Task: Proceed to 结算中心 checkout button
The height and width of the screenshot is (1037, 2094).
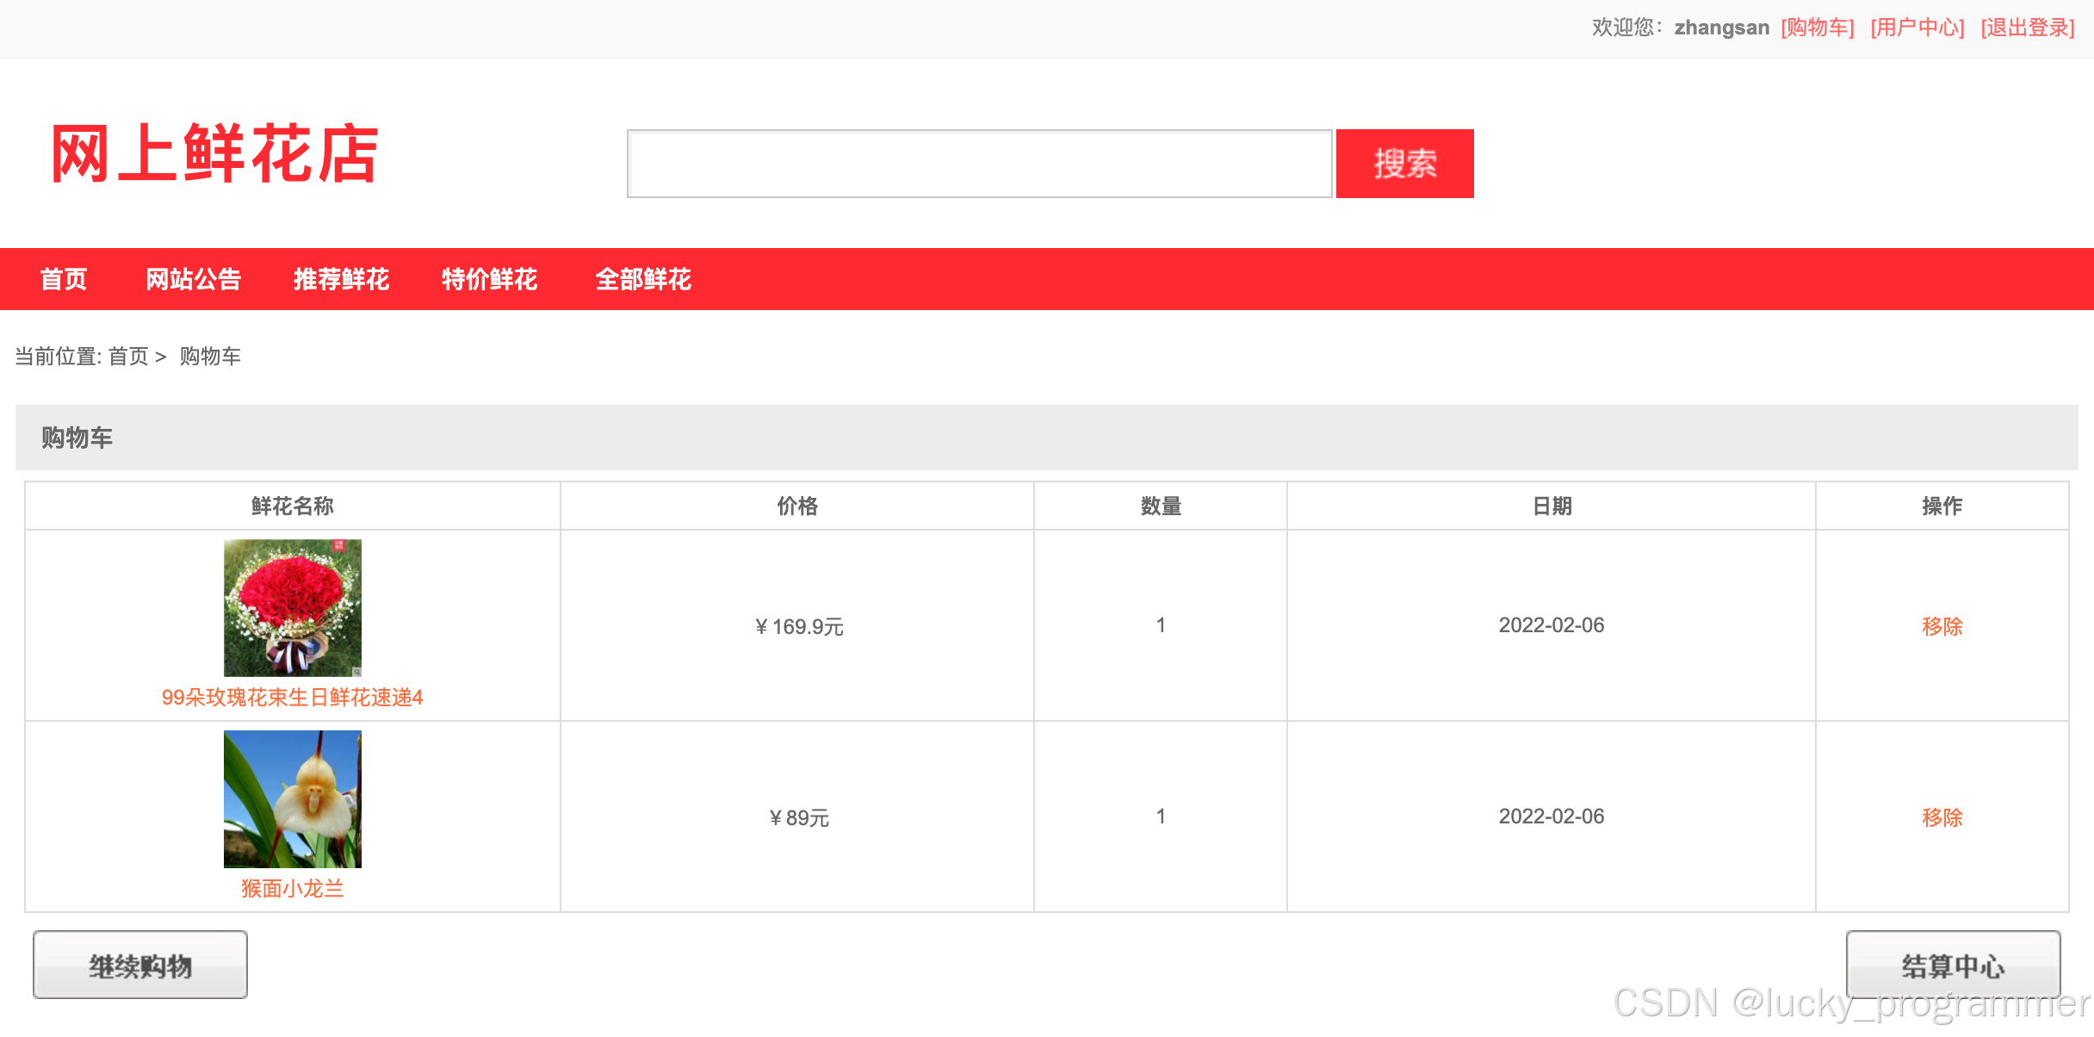Action: 1952,965
